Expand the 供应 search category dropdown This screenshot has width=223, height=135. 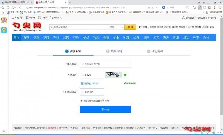[x=116, y=27]
